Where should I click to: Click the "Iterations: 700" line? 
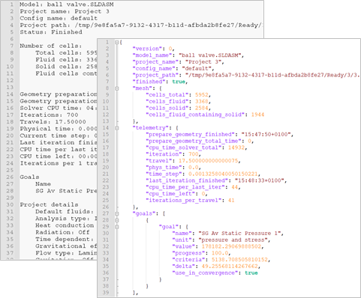49,115
